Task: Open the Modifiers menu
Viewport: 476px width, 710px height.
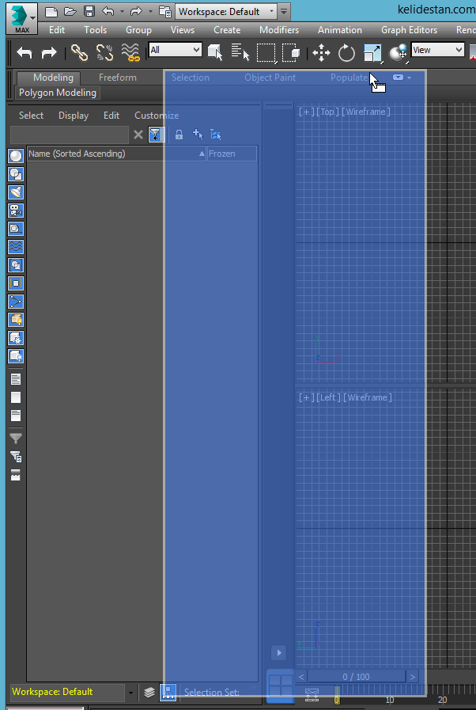Action: tap(279, 30)
